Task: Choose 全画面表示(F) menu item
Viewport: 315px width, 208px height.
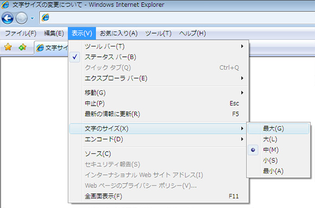Action: coord(159,196)
